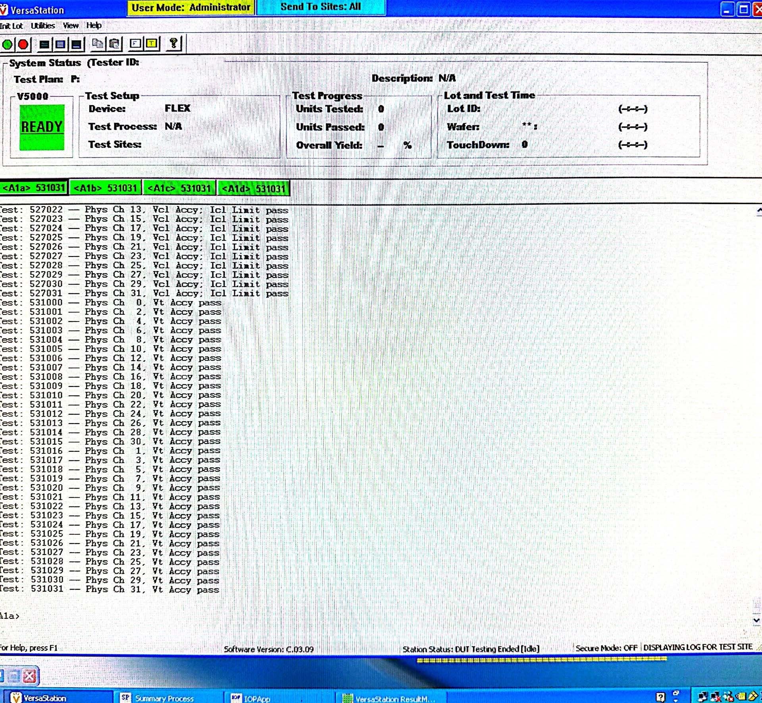Click log line Test: 527031 Phys Ch 31
Image resolution: width=762 pixels, height=703 pixels.
point(144,294)
